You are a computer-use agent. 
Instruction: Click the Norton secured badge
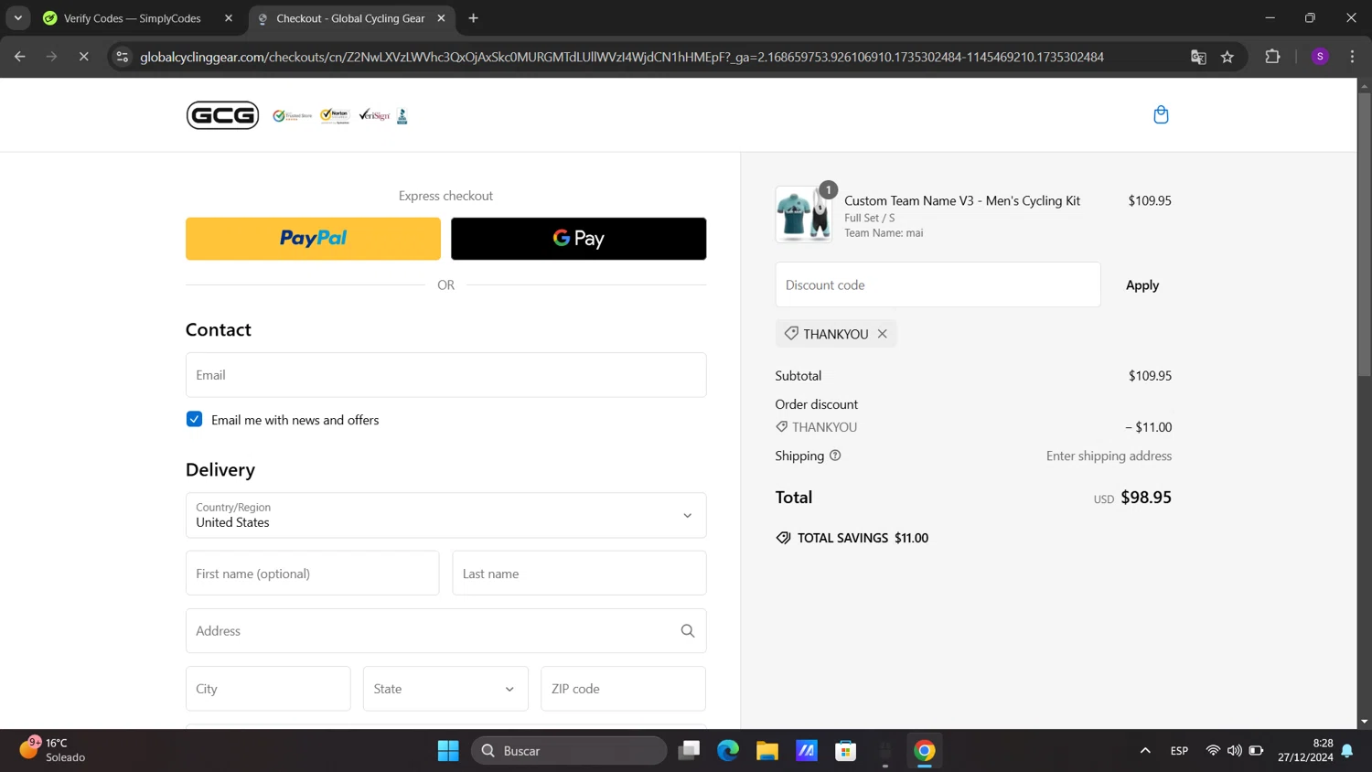pos(335,116)
